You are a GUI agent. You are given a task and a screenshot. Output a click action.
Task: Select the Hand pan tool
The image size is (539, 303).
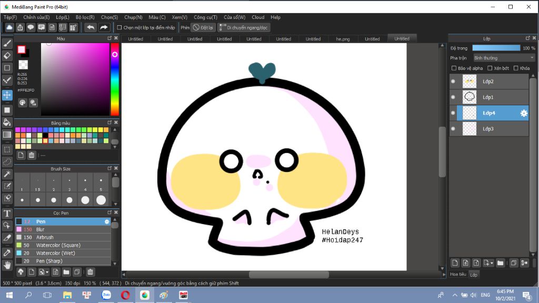(x=7, y=265)
